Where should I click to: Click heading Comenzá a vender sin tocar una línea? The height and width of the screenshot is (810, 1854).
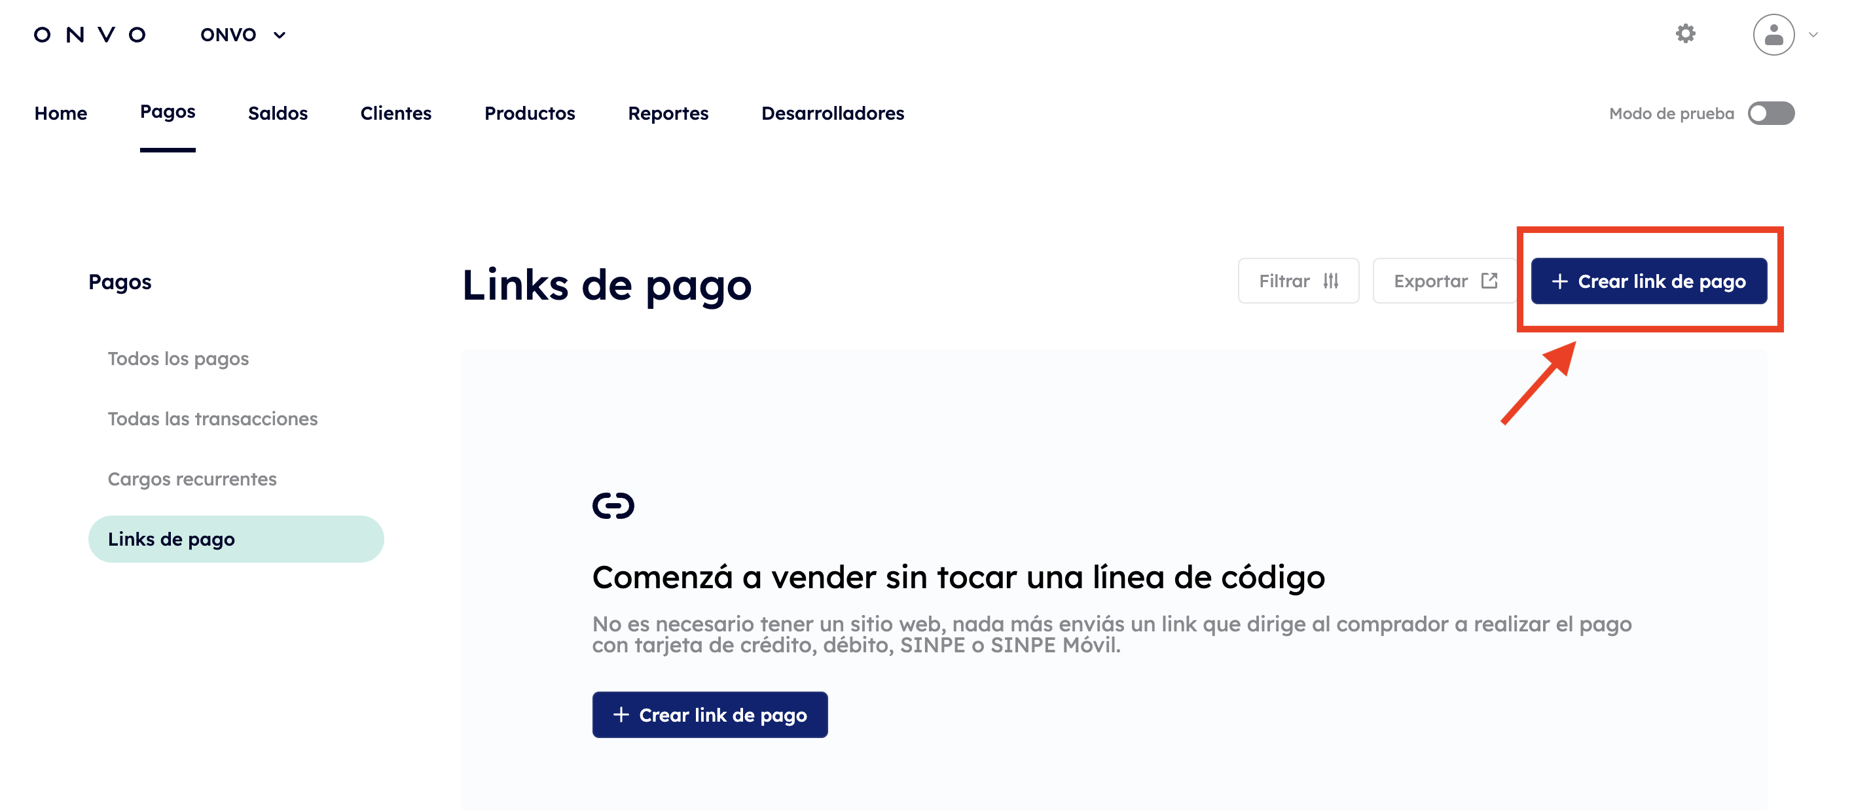(x=958, y=577)
